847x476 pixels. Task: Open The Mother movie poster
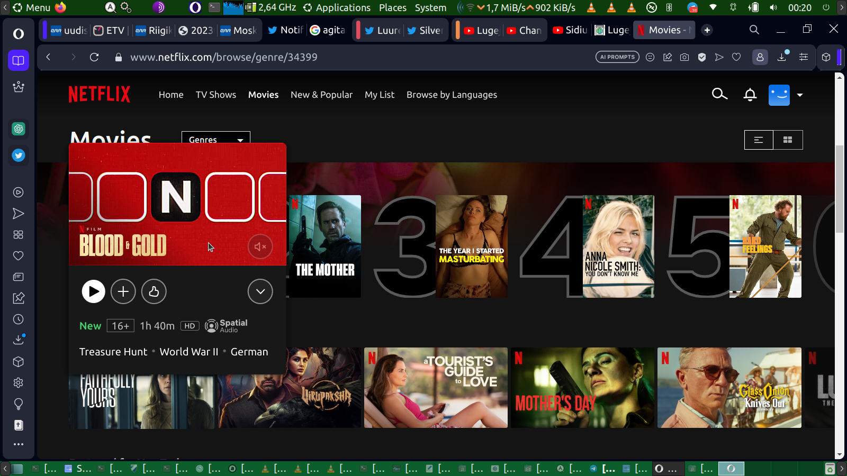[x=325, y=246]
